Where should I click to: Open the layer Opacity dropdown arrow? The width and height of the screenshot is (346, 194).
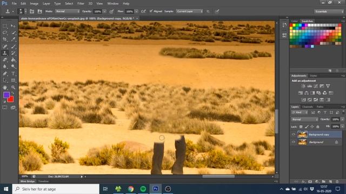coord(342,119)
